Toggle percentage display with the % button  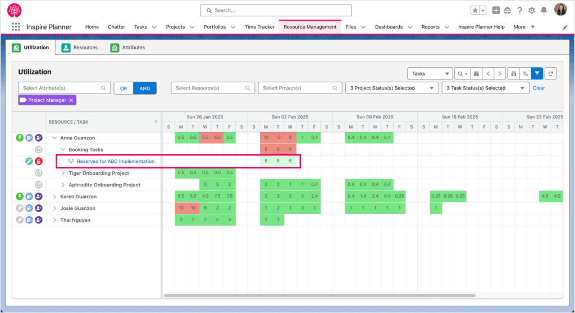[525, 73]
